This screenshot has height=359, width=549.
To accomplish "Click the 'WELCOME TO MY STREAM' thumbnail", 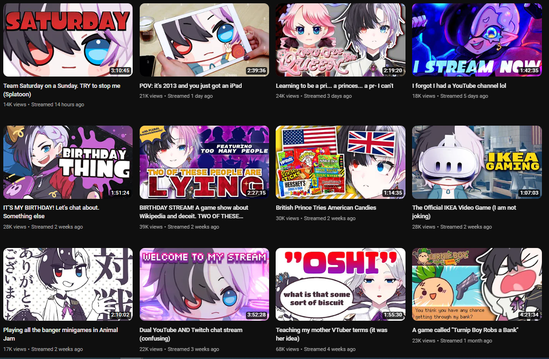I will click(x=204, y=284).
